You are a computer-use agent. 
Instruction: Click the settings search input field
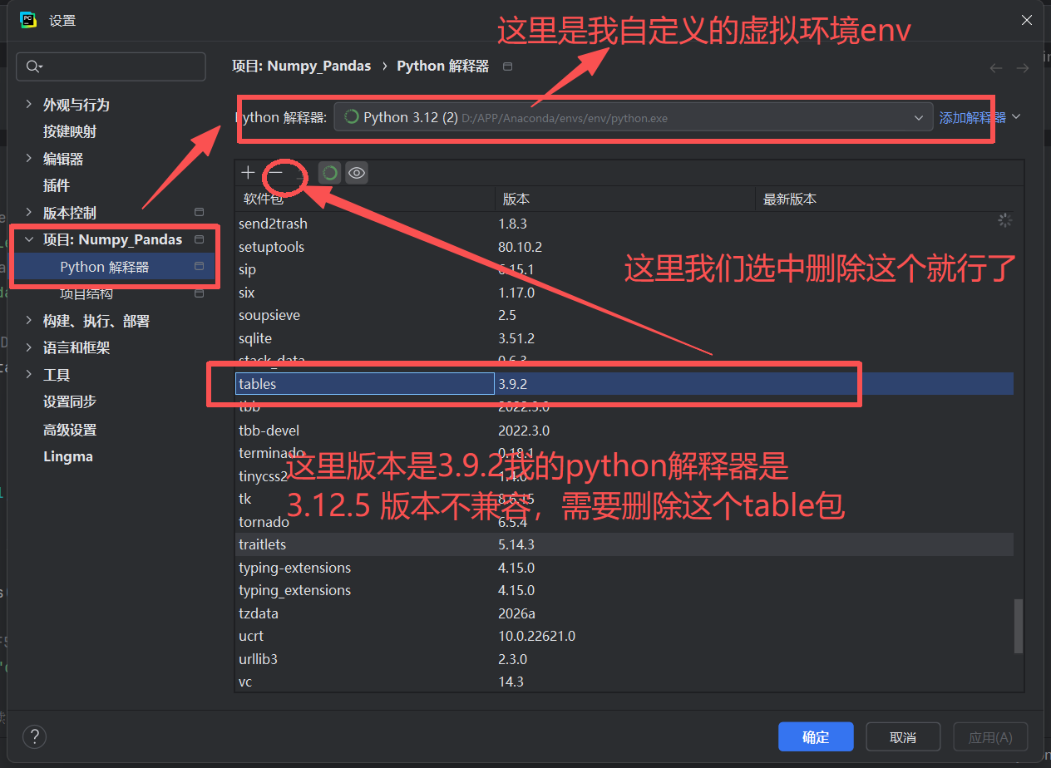point(111,66)
